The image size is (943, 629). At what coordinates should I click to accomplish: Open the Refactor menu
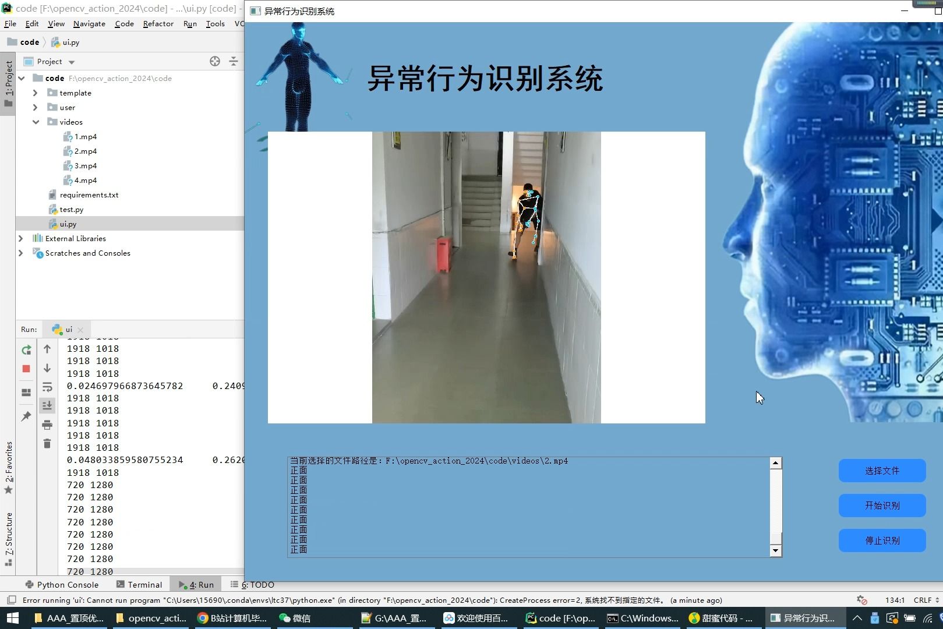pyautogui.click(x=158, y=23)
